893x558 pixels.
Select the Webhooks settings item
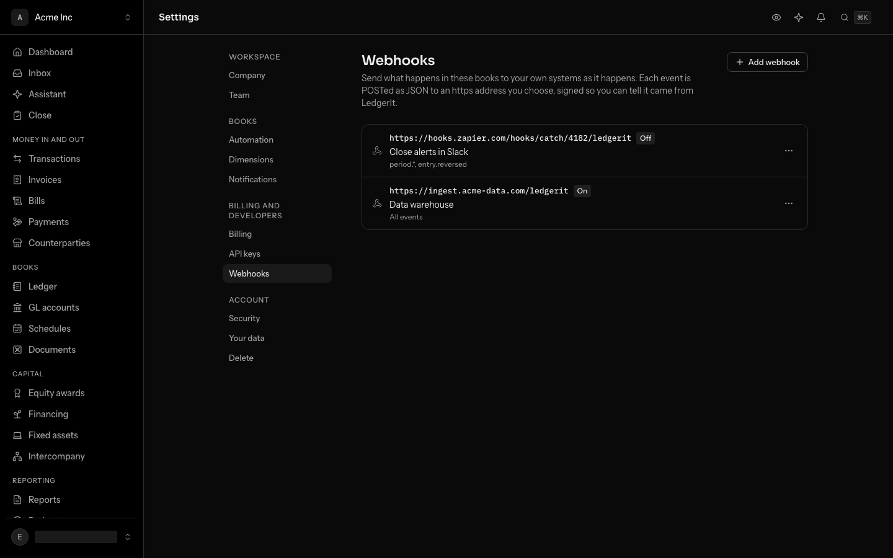tap(277, 273)
